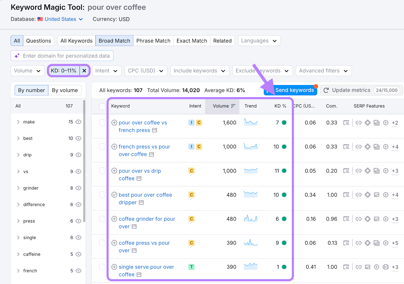Click the SERP page icon after 'single serve pour over coffee'
This screenshot has height=284, width=404.
(x=139, y=275)
